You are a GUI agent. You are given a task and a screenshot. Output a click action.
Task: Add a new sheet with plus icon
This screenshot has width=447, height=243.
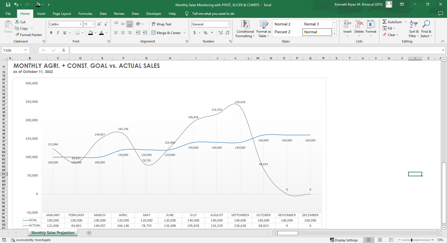click(89, 233)
